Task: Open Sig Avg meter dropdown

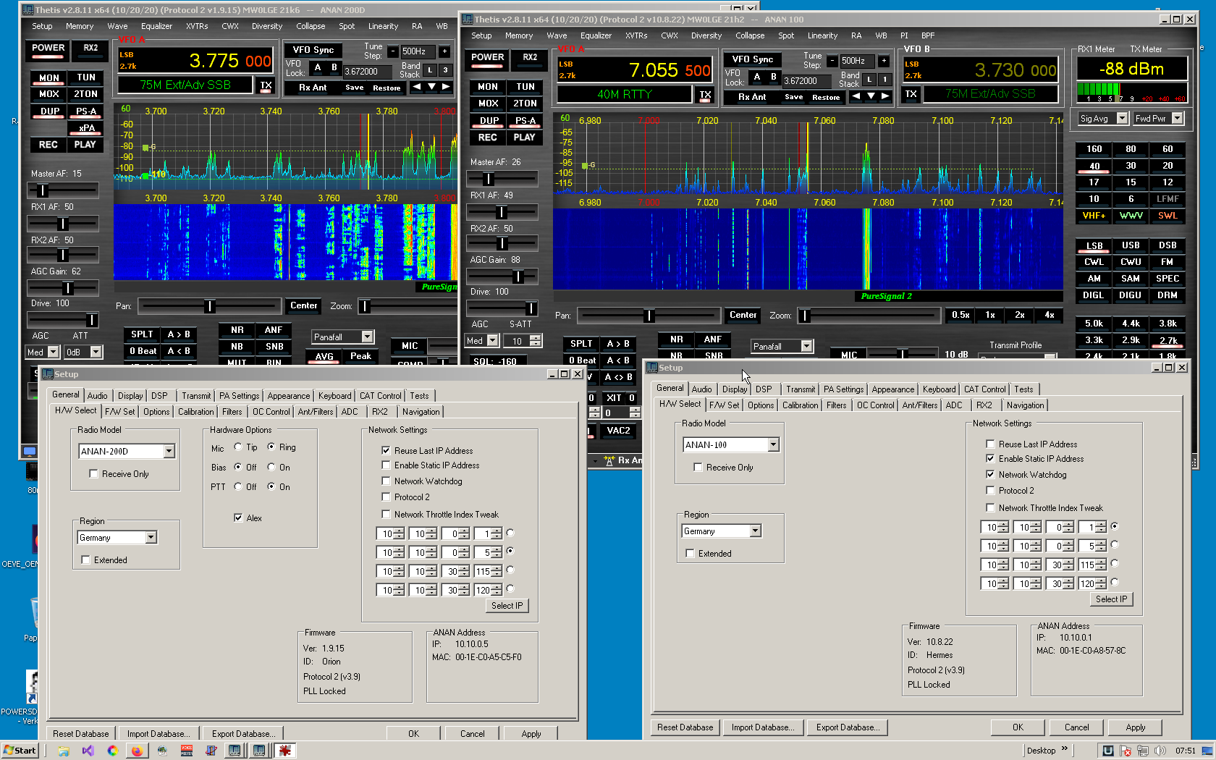Action: [1122, 119]
